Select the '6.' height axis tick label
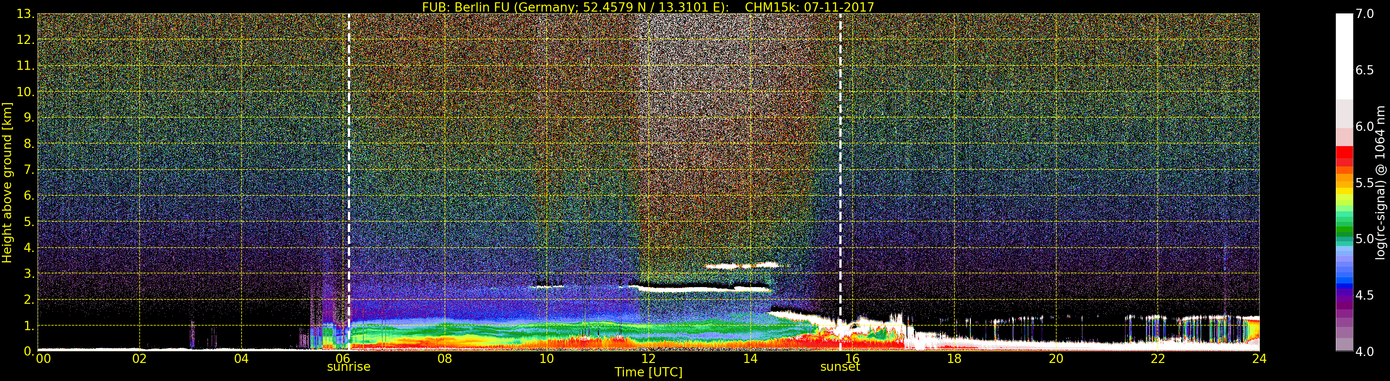Viewport: 1390px width, 381px height. tap(29, 196)
